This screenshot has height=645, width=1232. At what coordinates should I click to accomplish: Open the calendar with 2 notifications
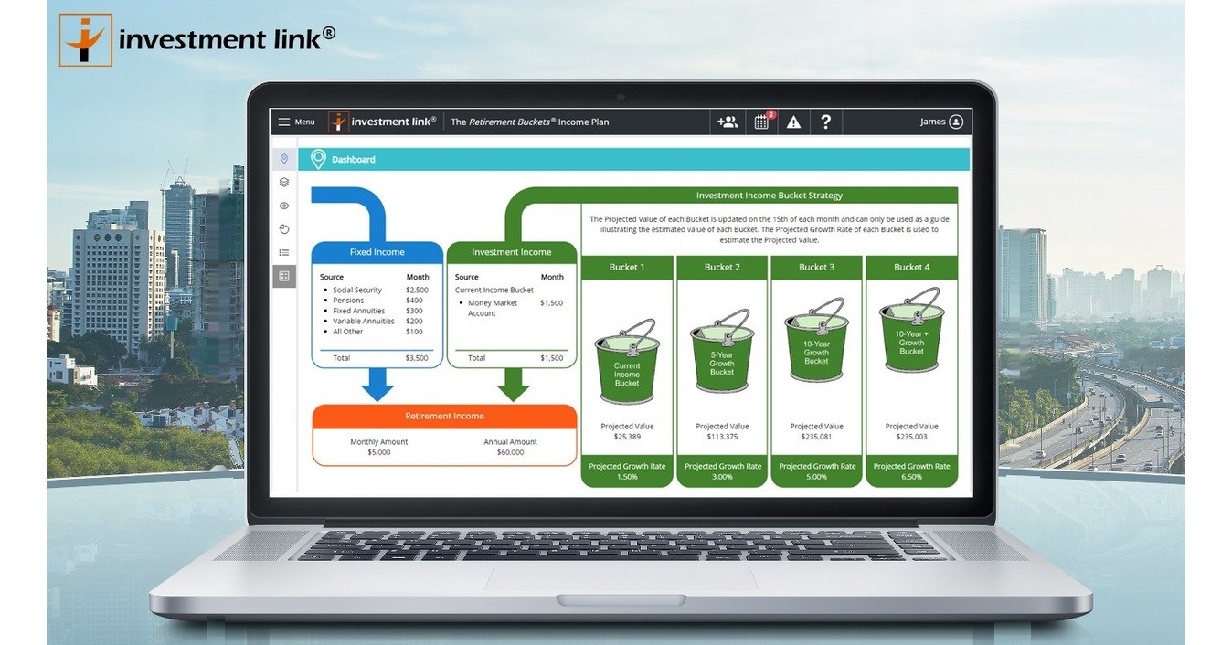click(760, 122)
